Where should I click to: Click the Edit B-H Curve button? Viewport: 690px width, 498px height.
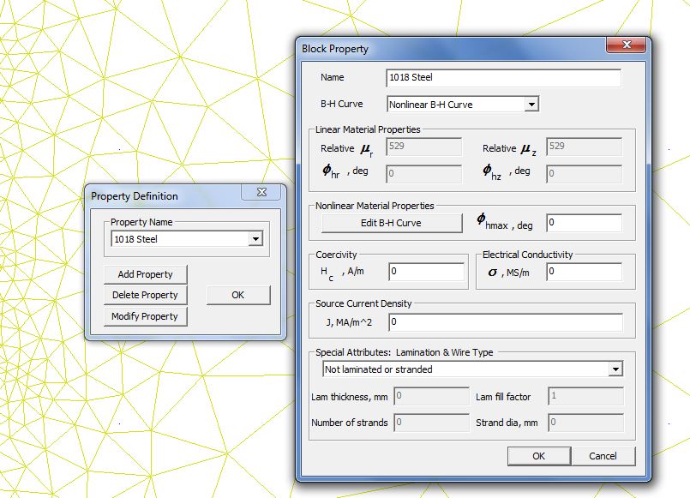tap(391, 223)
